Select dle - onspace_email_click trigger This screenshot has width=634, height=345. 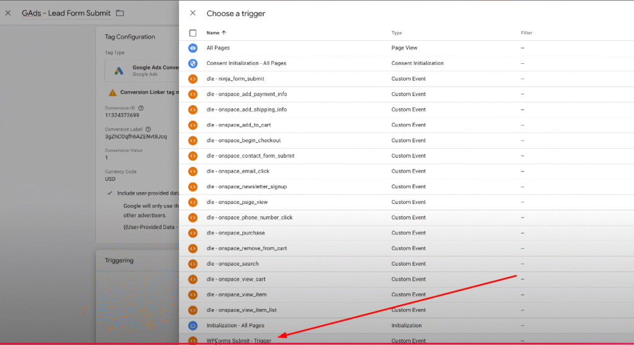click(x=238, y=171)
